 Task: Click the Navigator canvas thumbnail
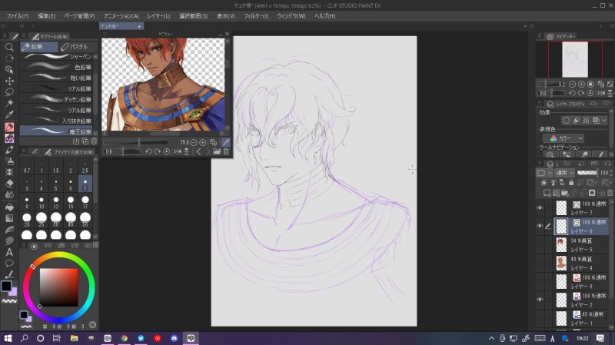(x=575, y=59)
